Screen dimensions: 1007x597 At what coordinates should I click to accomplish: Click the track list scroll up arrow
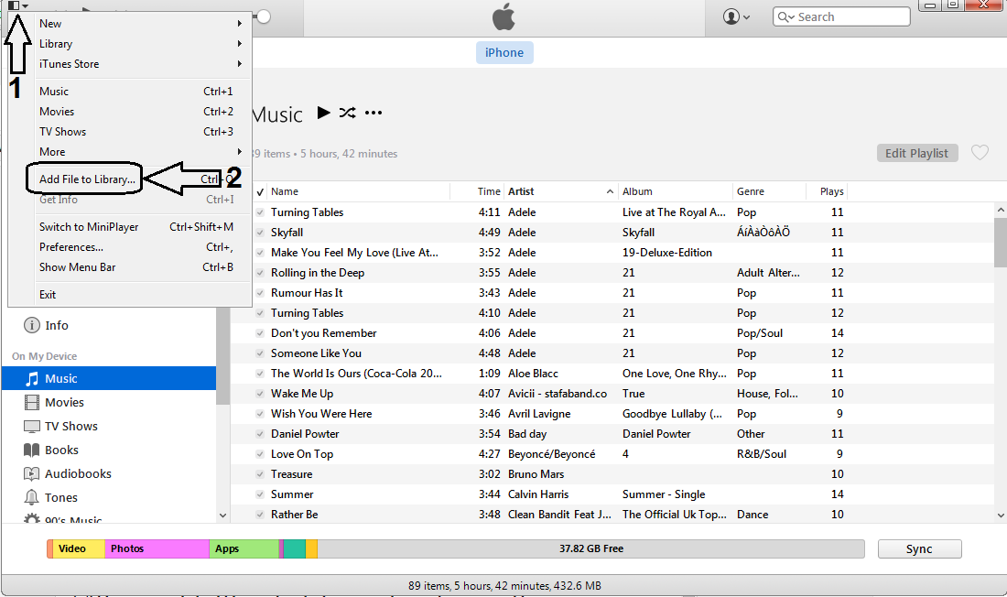click(x=1001, y=210)
